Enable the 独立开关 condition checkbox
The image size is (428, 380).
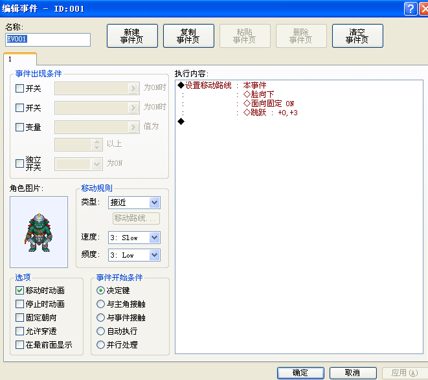click(19, 164)
